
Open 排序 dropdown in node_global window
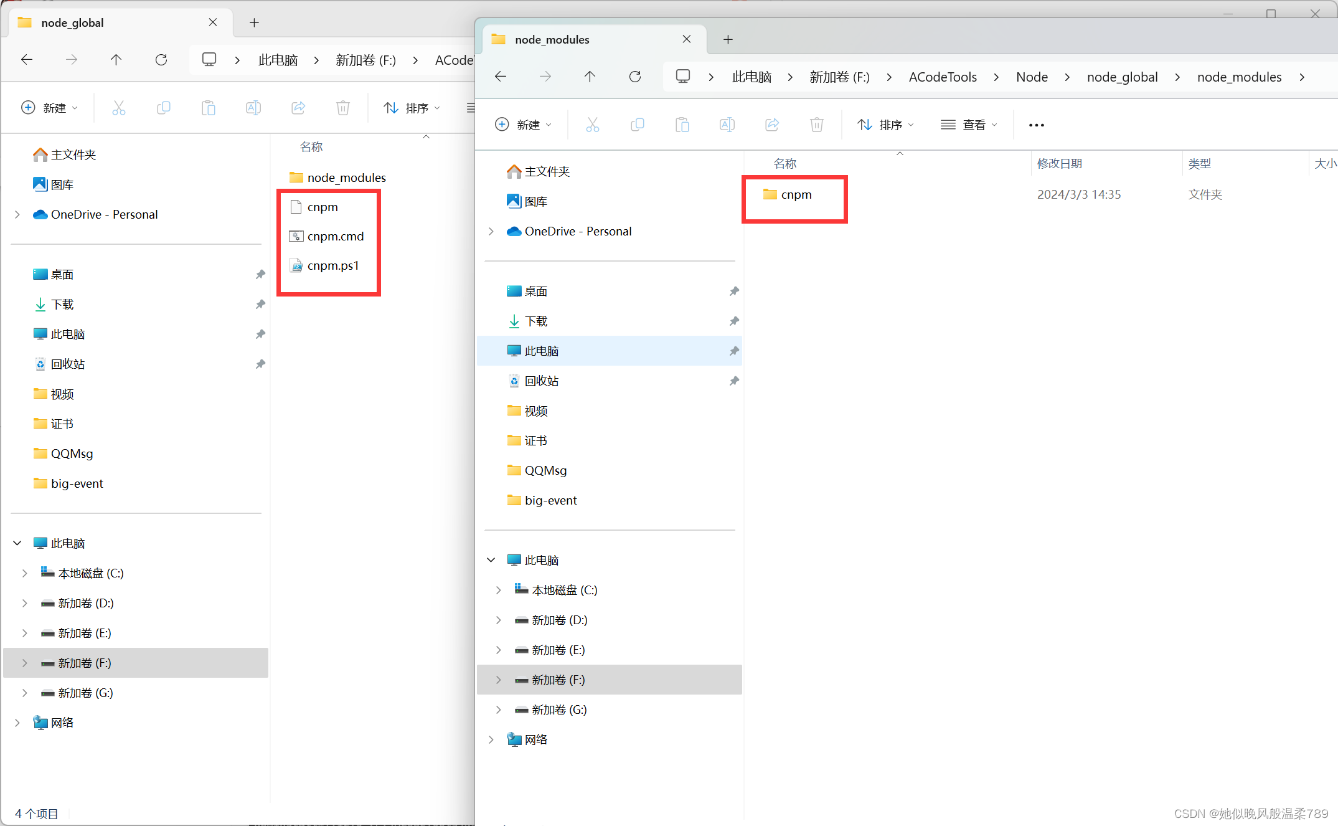[412, 108]
